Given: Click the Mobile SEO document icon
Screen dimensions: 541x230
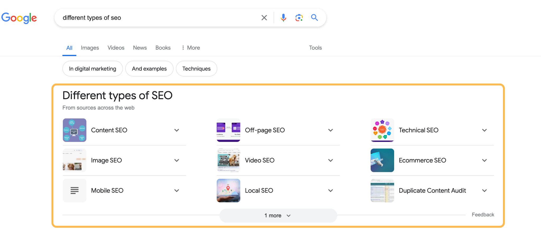Looking at the screenshot, I should pos(74,190).
